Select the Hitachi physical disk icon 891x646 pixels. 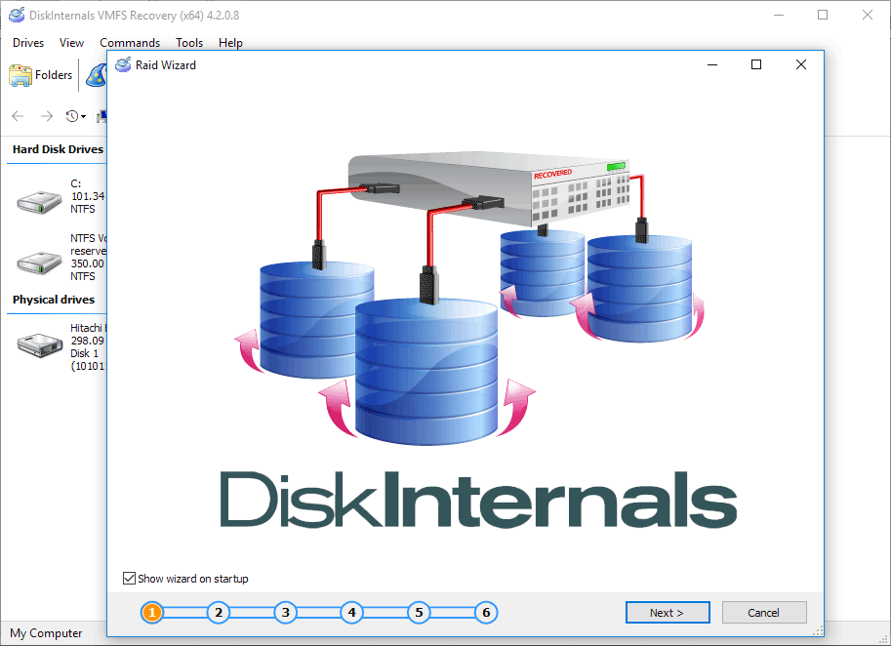[x=39, y=343]
